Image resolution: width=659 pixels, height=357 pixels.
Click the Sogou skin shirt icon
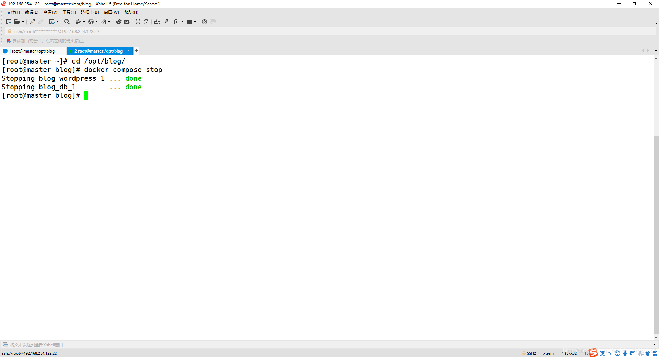648,353
